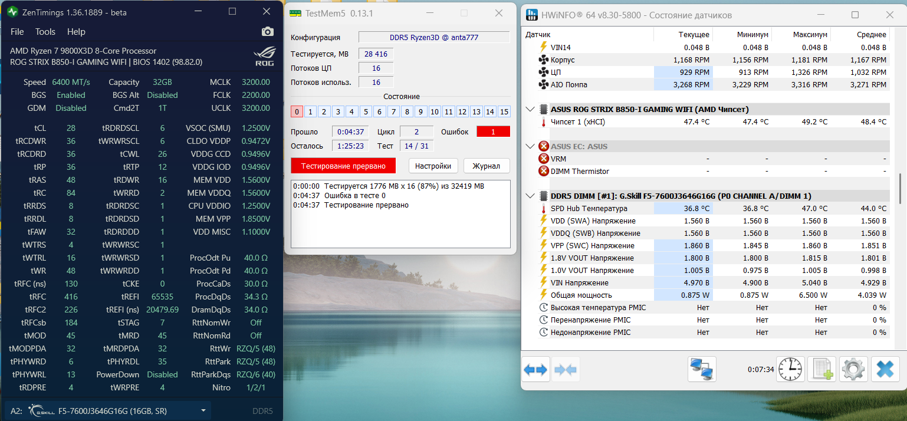907x421 pixels.
Task: Select the 'VIN Напряжение' sensor row
Action: pos(707,282)
